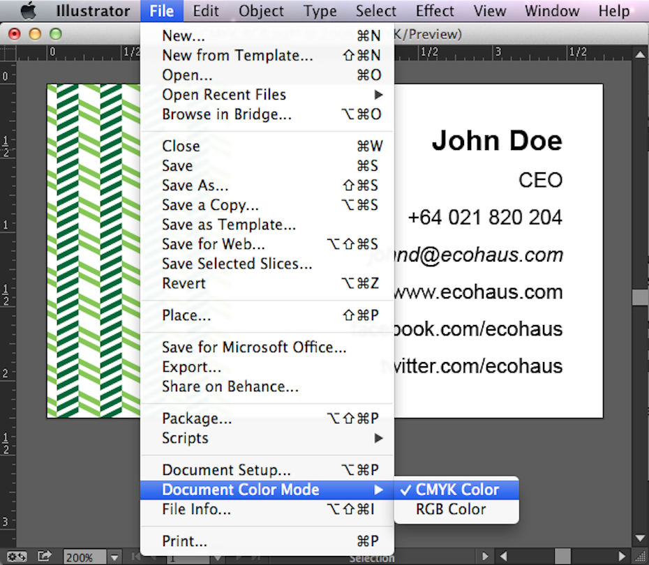The height and width of the screenshot is (565, 649).
Task: Select Export... in the File menu
Action: point(191,367)
